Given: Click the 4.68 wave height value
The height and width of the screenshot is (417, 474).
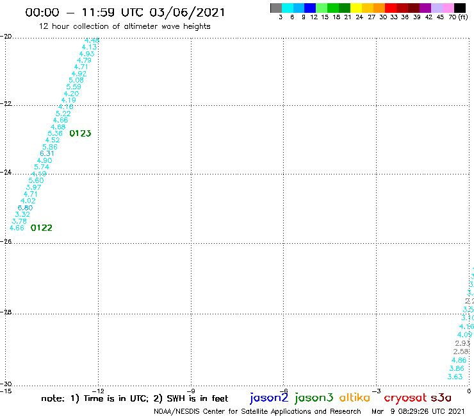Looking at the screenshot, I should (58, 127).
